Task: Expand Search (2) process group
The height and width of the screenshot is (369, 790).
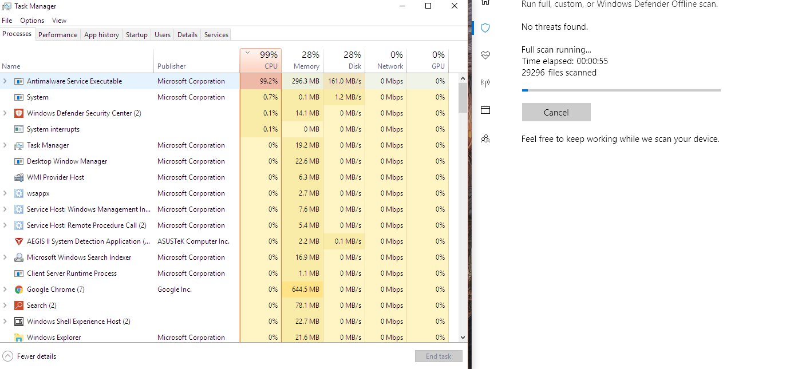Action: (5, 305)
